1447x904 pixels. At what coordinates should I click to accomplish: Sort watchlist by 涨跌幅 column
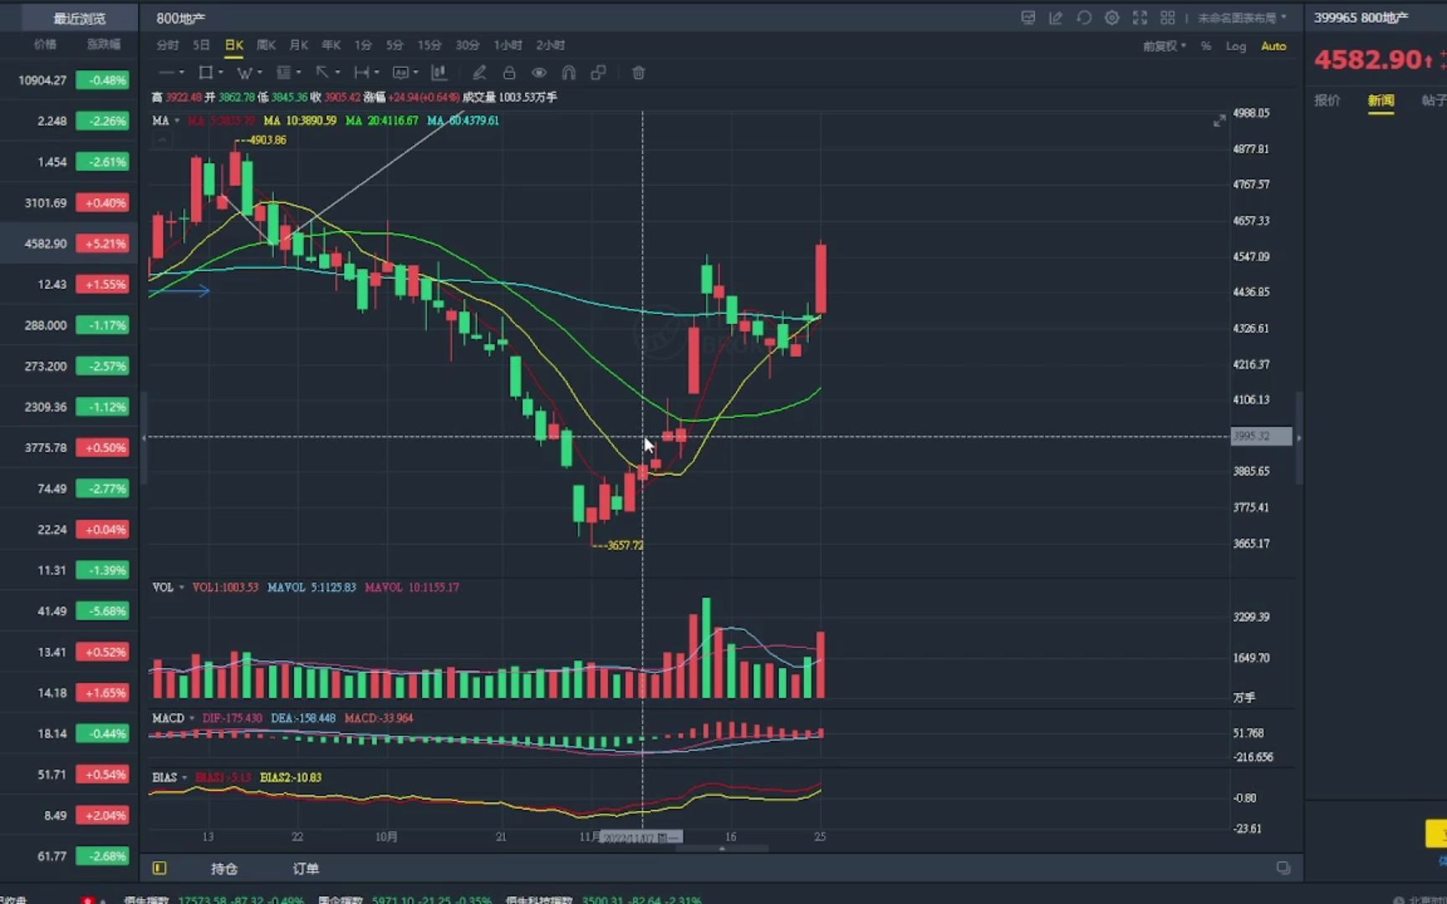tap(104, 44)
